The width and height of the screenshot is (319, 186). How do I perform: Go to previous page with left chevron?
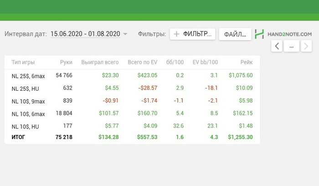277,46
